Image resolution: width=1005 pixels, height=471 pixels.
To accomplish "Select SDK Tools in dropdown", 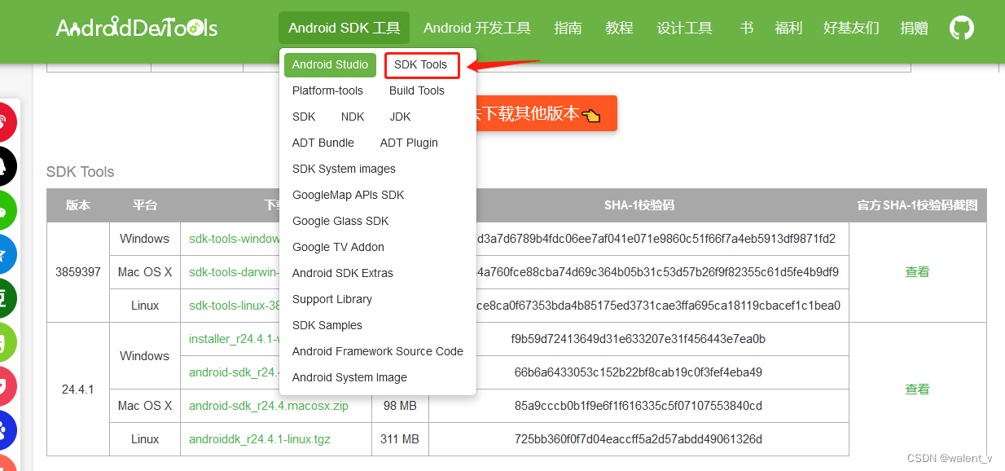I will click(421, 64).
